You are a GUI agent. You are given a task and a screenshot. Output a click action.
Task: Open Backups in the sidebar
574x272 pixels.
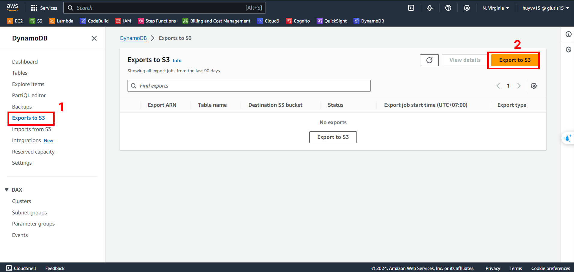pyautogui.click(x=22, y=107)
